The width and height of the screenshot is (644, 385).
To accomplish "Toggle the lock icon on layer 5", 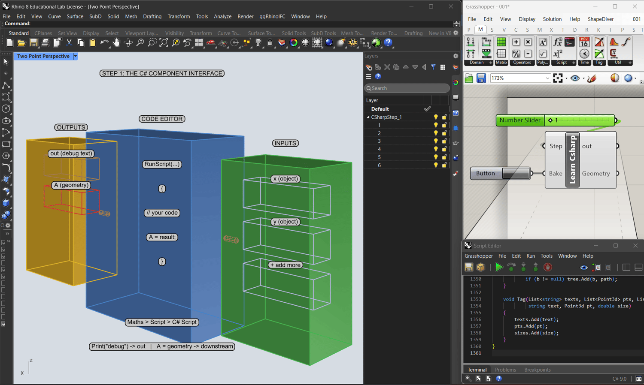I will point(444,157).
